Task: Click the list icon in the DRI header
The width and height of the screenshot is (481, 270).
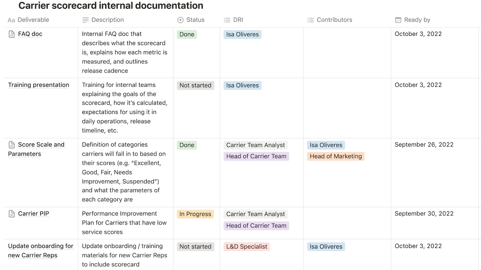Action: (226, 20)
